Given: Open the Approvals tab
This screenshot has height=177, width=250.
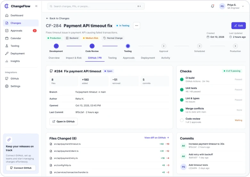Looking at the screenshot, I should click(129, 58).
